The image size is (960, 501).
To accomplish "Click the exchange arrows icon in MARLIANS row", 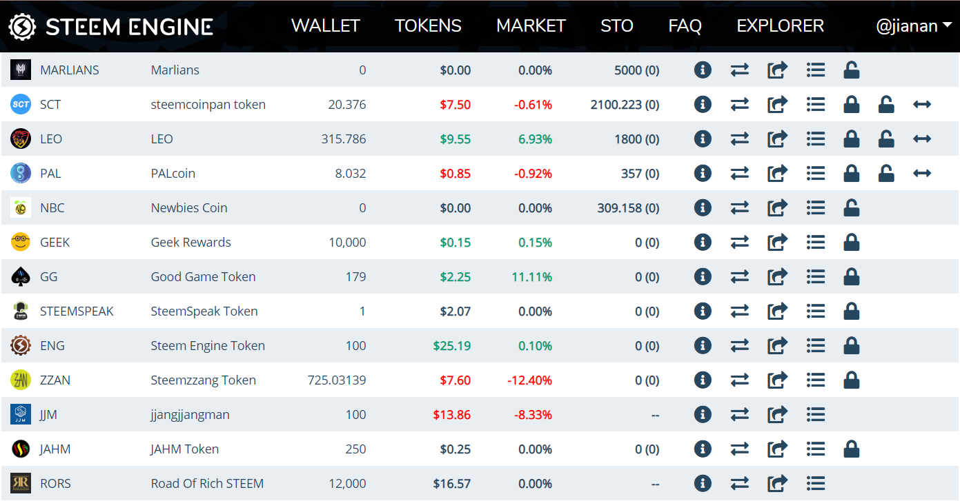I will point(740,70).
